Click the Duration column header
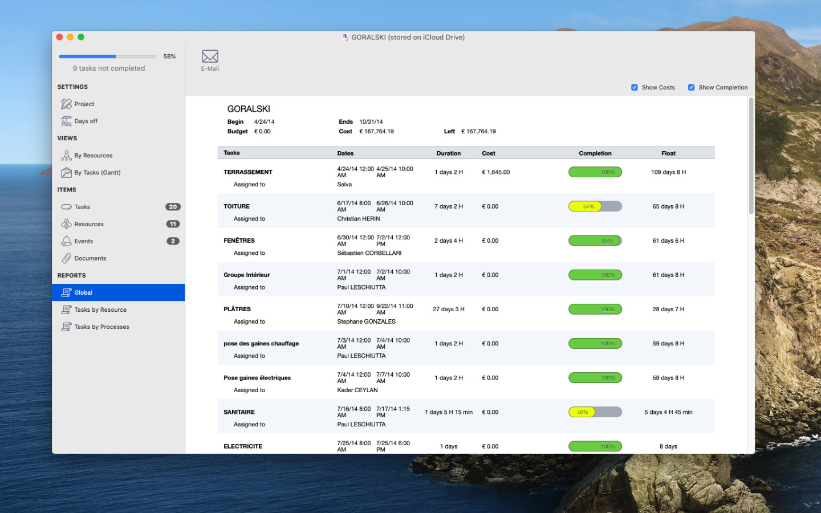The image size is (821, 513). 448,153
